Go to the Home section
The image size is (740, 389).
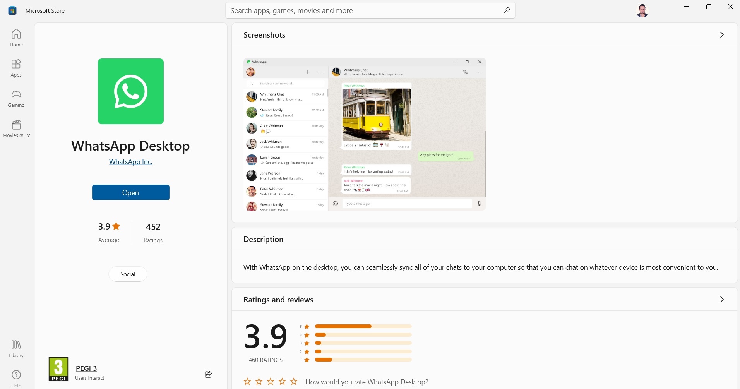coord(16,38)
